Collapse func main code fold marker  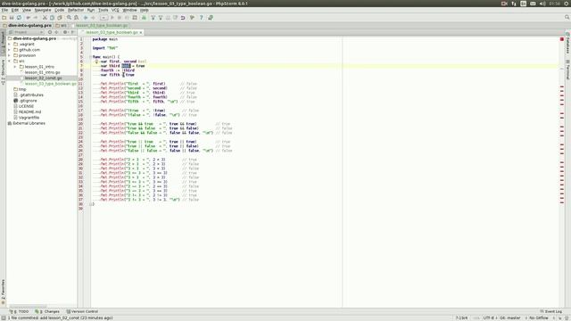tap(91, 57)
